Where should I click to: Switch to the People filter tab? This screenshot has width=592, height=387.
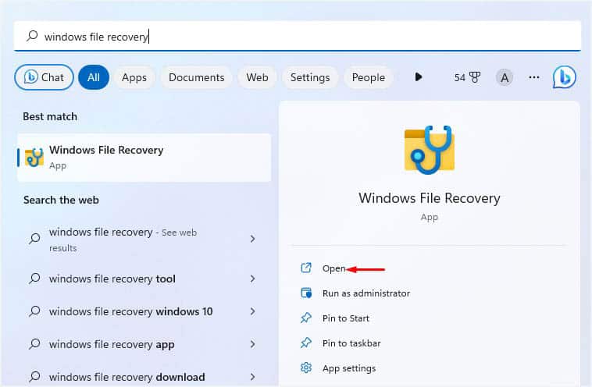click(369, 77)
